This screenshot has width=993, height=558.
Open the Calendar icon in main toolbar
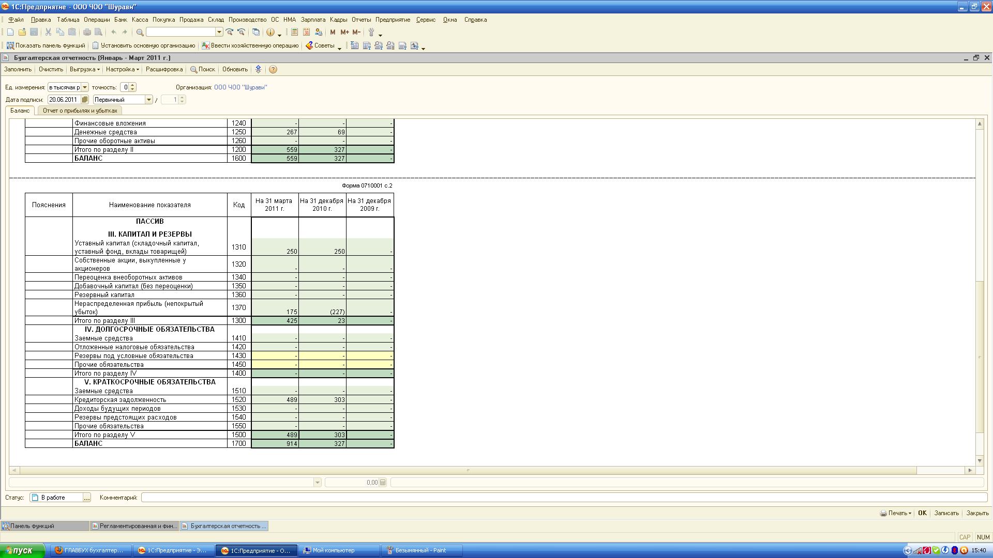click(x=306, y=32)
